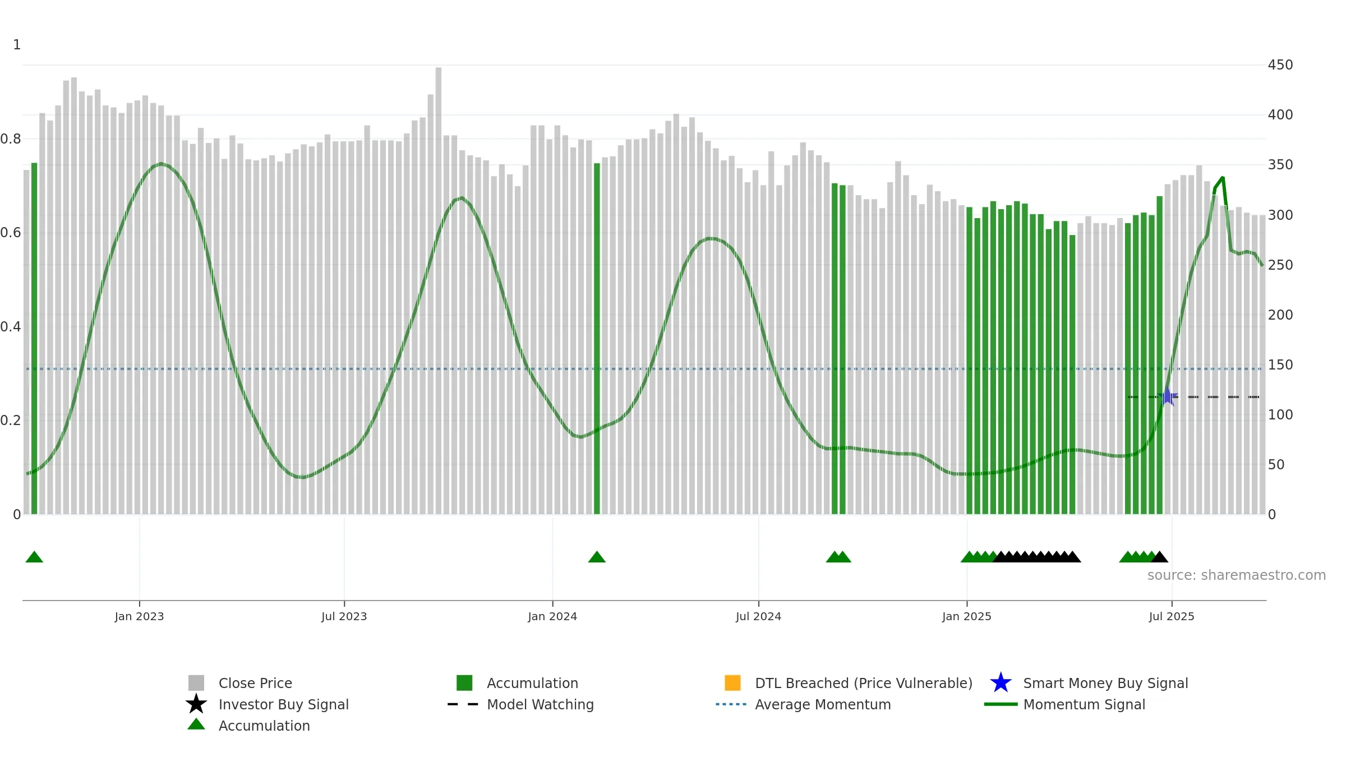Click the sharemaestro.com source text
Image resolution: width=1346 pixels, height=757 pixels.
(x=1236, y=575)
